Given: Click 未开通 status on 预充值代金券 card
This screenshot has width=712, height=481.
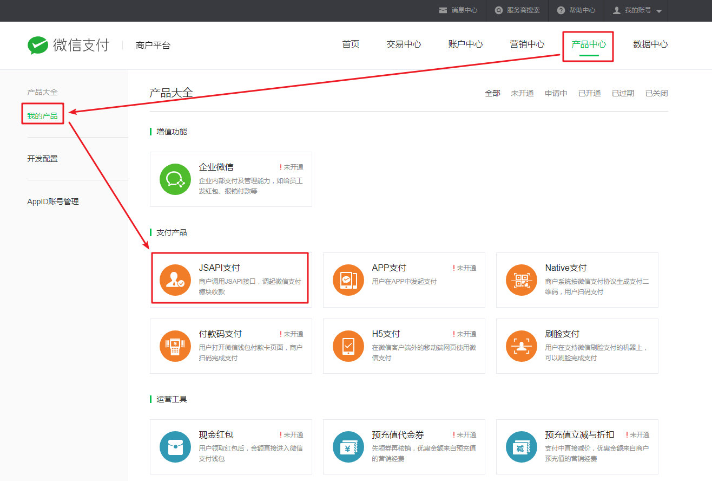Looking at the screenshot, I should (465, 434).
